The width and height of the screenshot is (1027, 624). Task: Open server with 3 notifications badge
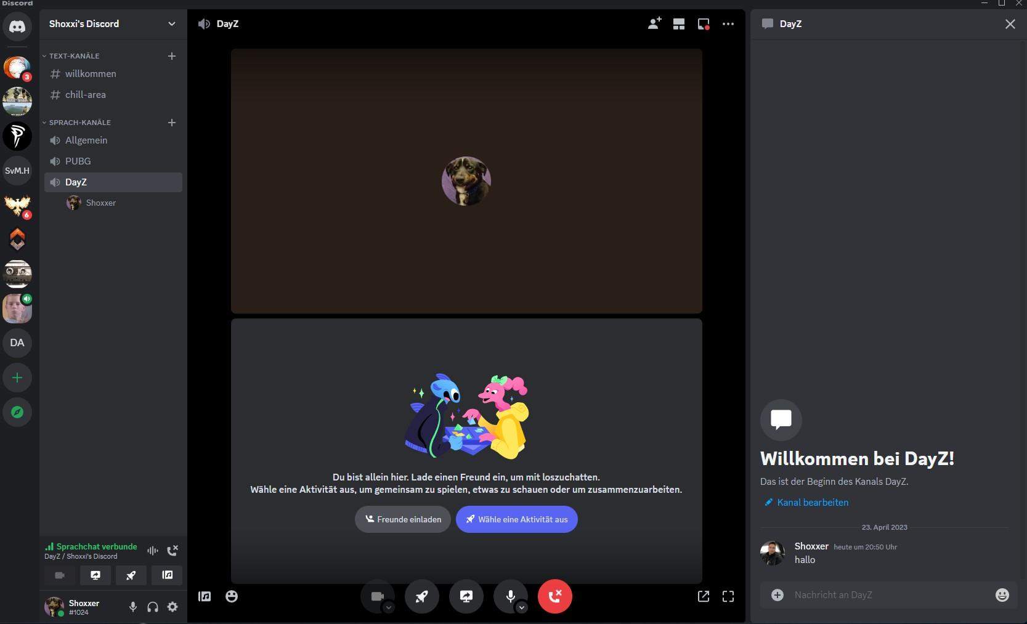[x=17, y=68]
